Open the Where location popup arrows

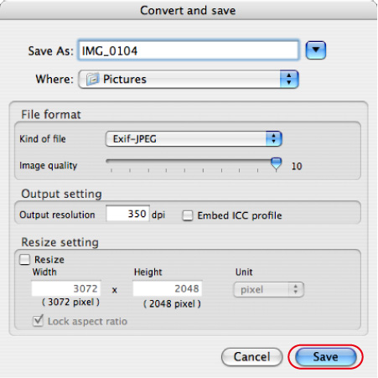pos(289,79)
